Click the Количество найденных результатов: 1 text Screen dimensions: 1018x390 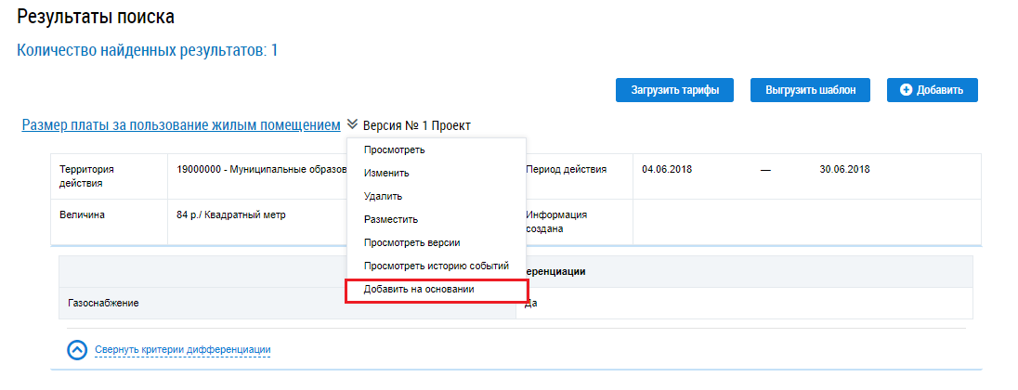click(x=148, y=50)
